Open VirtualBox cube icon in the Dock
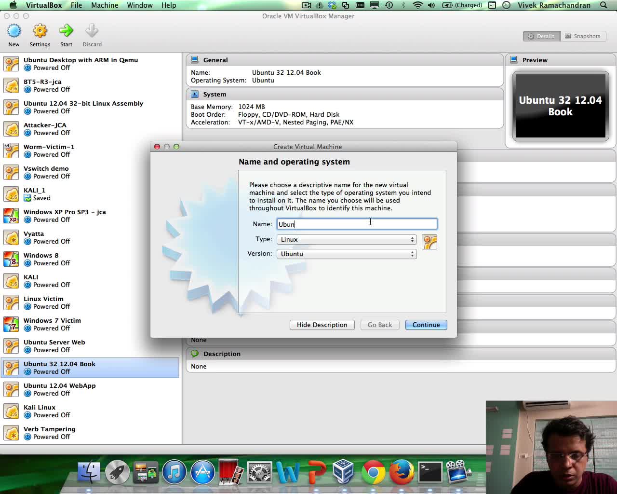The image size is (617, 494). click(344, 472)
